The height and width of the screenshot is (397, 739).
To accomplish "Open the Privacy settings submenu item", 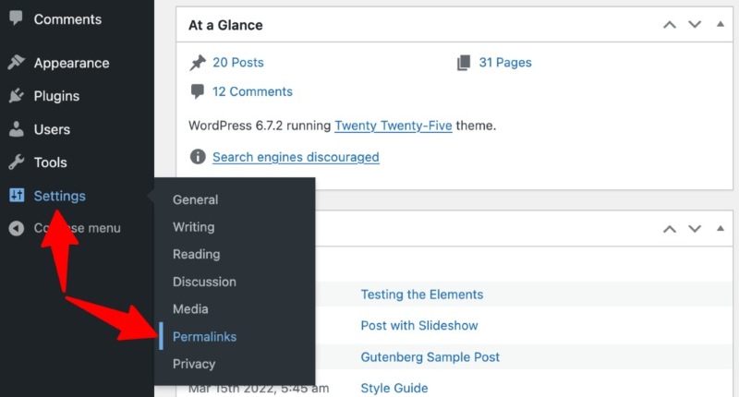I will point(194,364).
